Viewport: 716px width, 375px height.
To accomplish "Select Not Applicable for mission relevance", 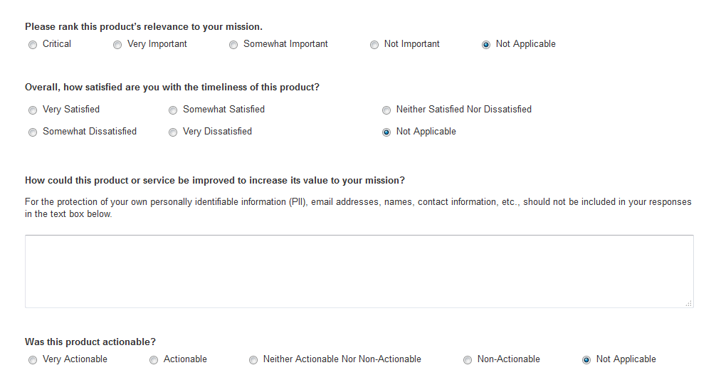I will (x=486, y=45).
